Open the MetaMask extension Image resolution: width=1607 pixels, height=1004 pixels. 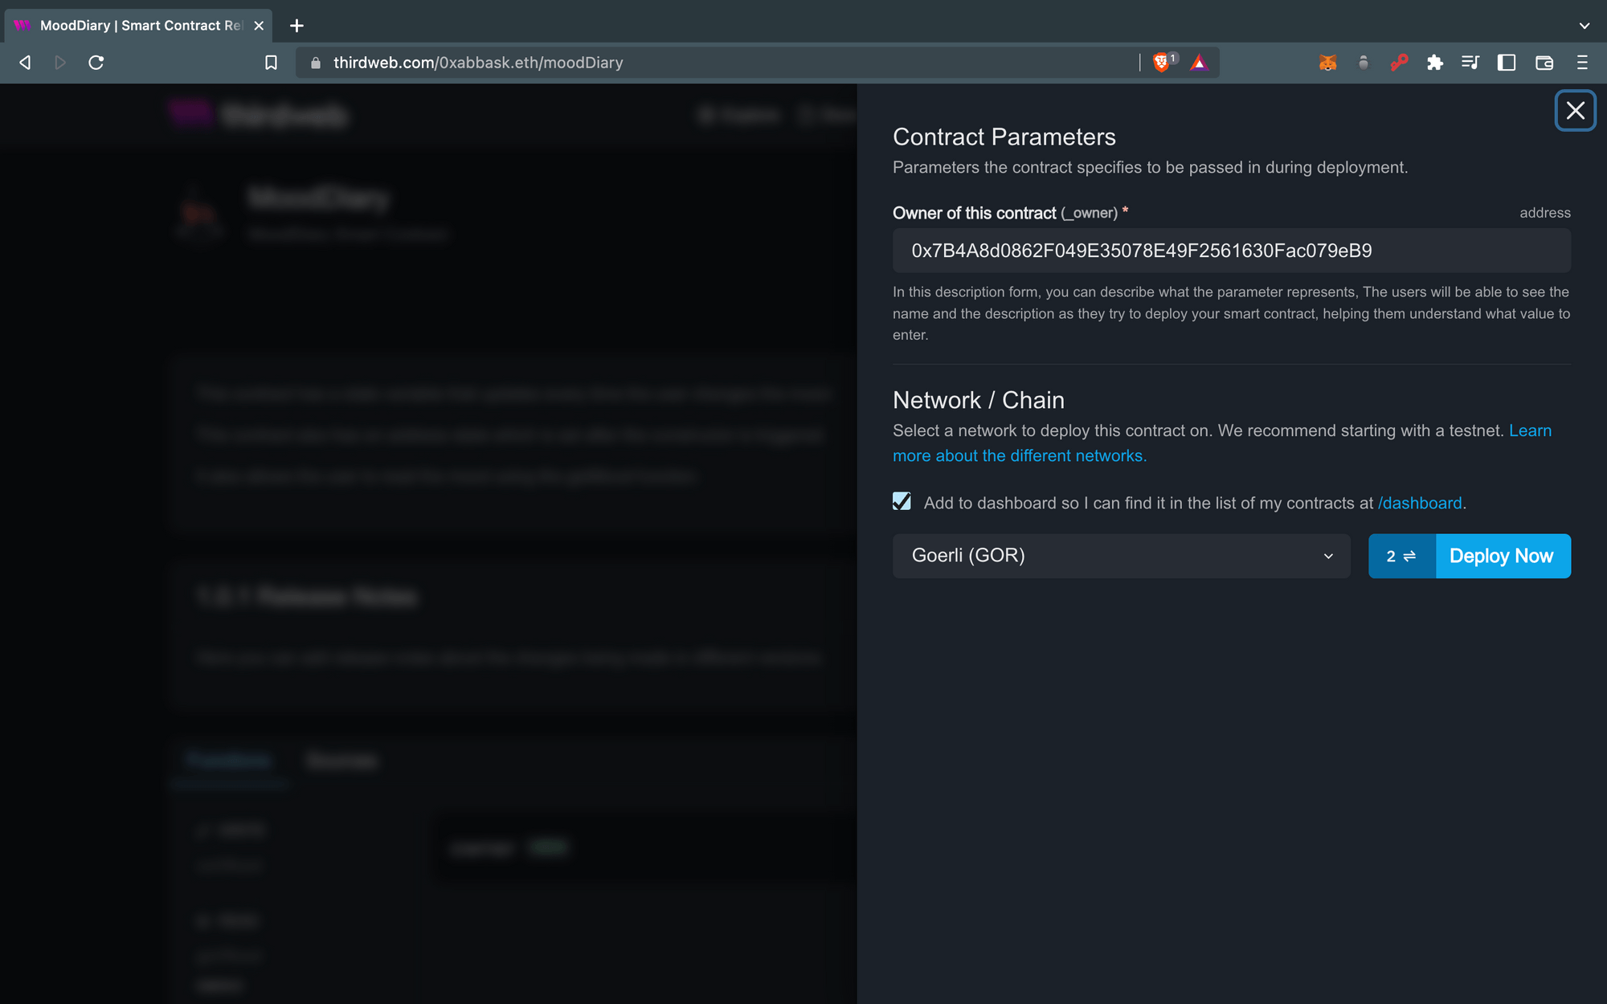[x=1327, y=63]
